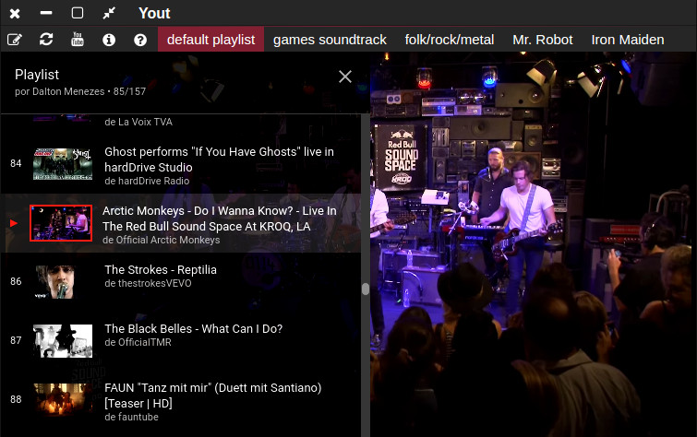Click the Arctic Monkeys thumbnail

61,223
